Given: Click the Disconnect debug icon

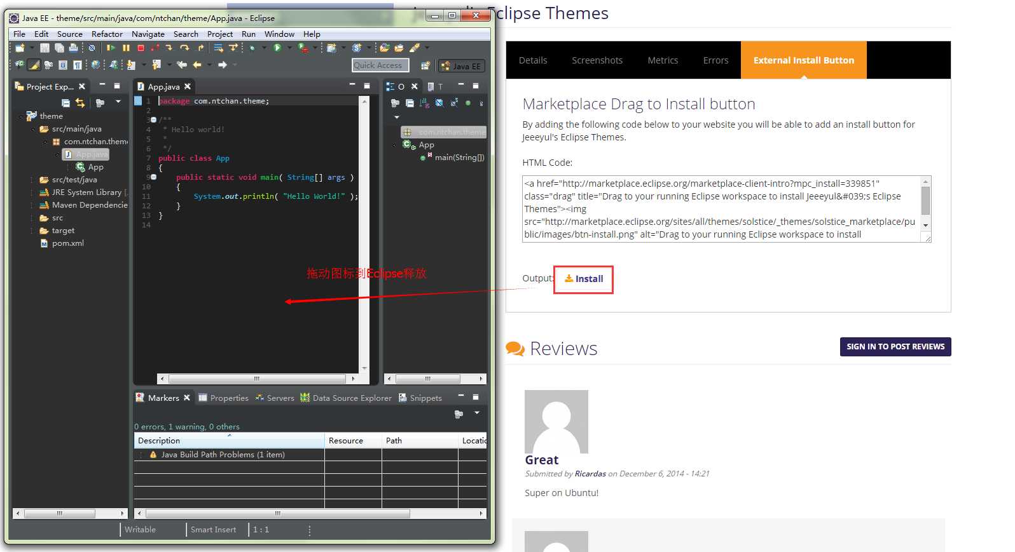Looking at the screenshot, I should [155, 48].
